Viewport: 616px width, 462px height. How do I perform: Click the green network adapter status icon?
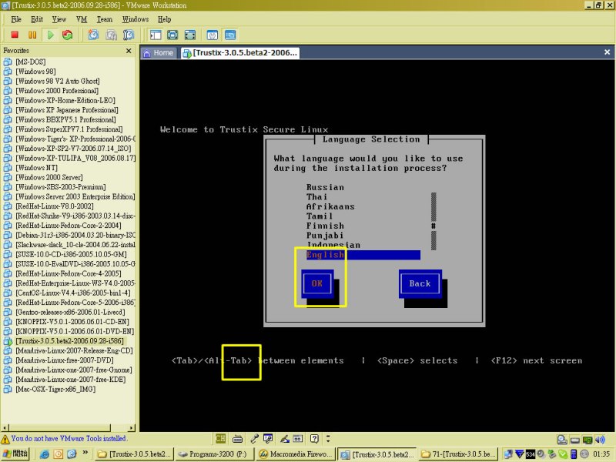coord(588,440)
